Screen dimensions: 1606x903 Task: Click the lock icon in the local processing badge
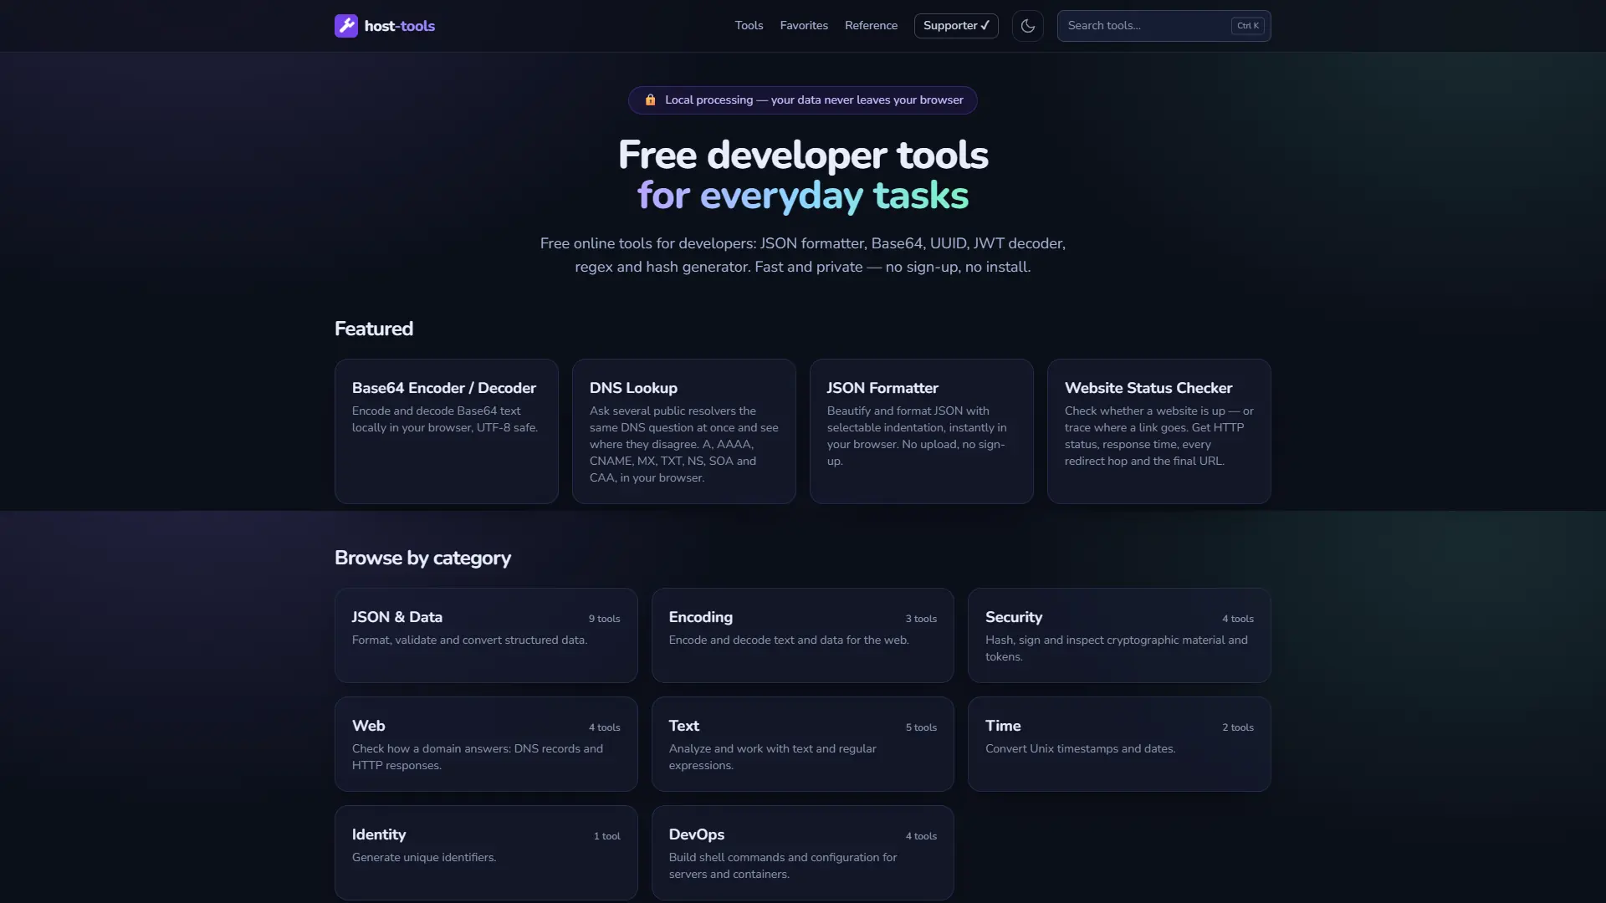[650, 100]
